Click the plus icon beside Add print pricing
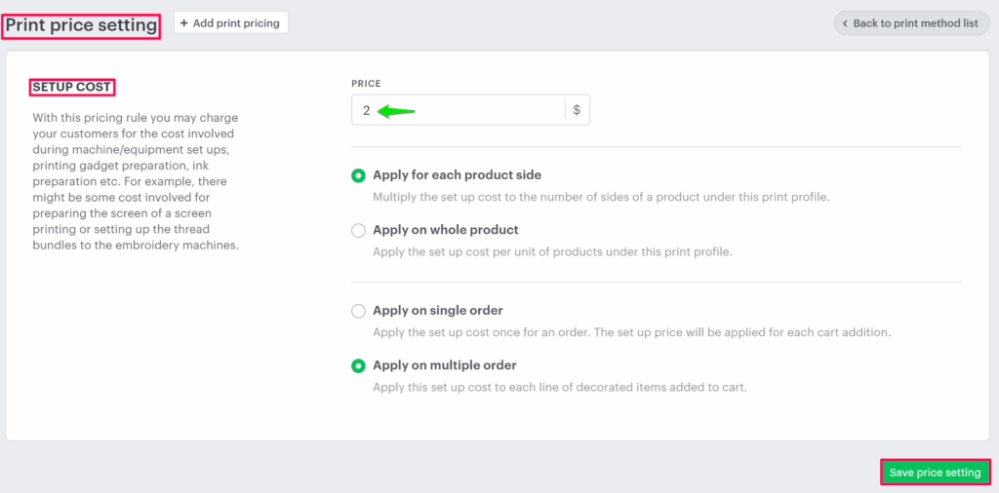 pos(184,23)
